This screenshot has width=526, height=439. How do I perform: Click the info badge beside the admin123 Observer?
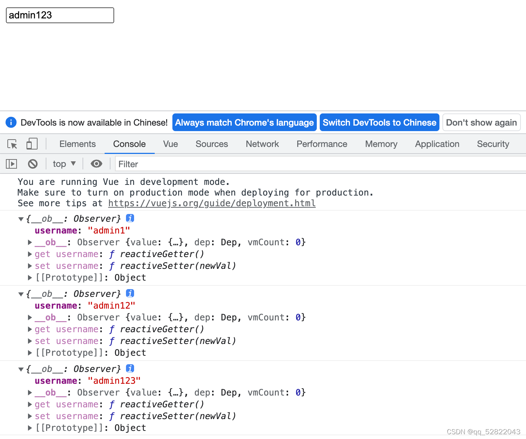(x=130, y=368)
